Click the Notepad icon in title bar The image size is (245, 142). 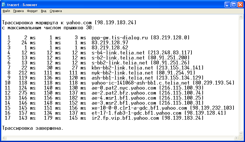coord(4,5)
